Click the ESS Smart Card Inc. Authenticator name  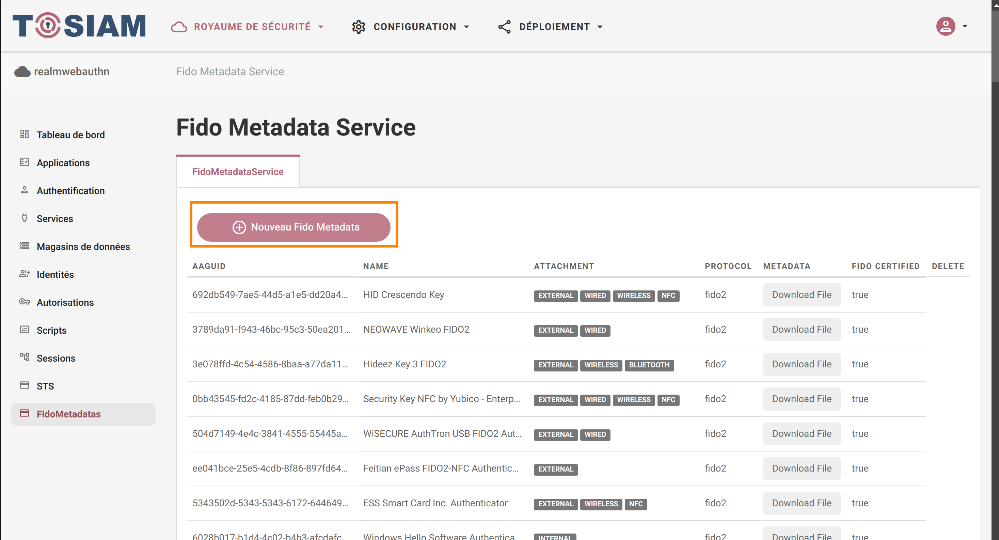(x=435, y=503)
